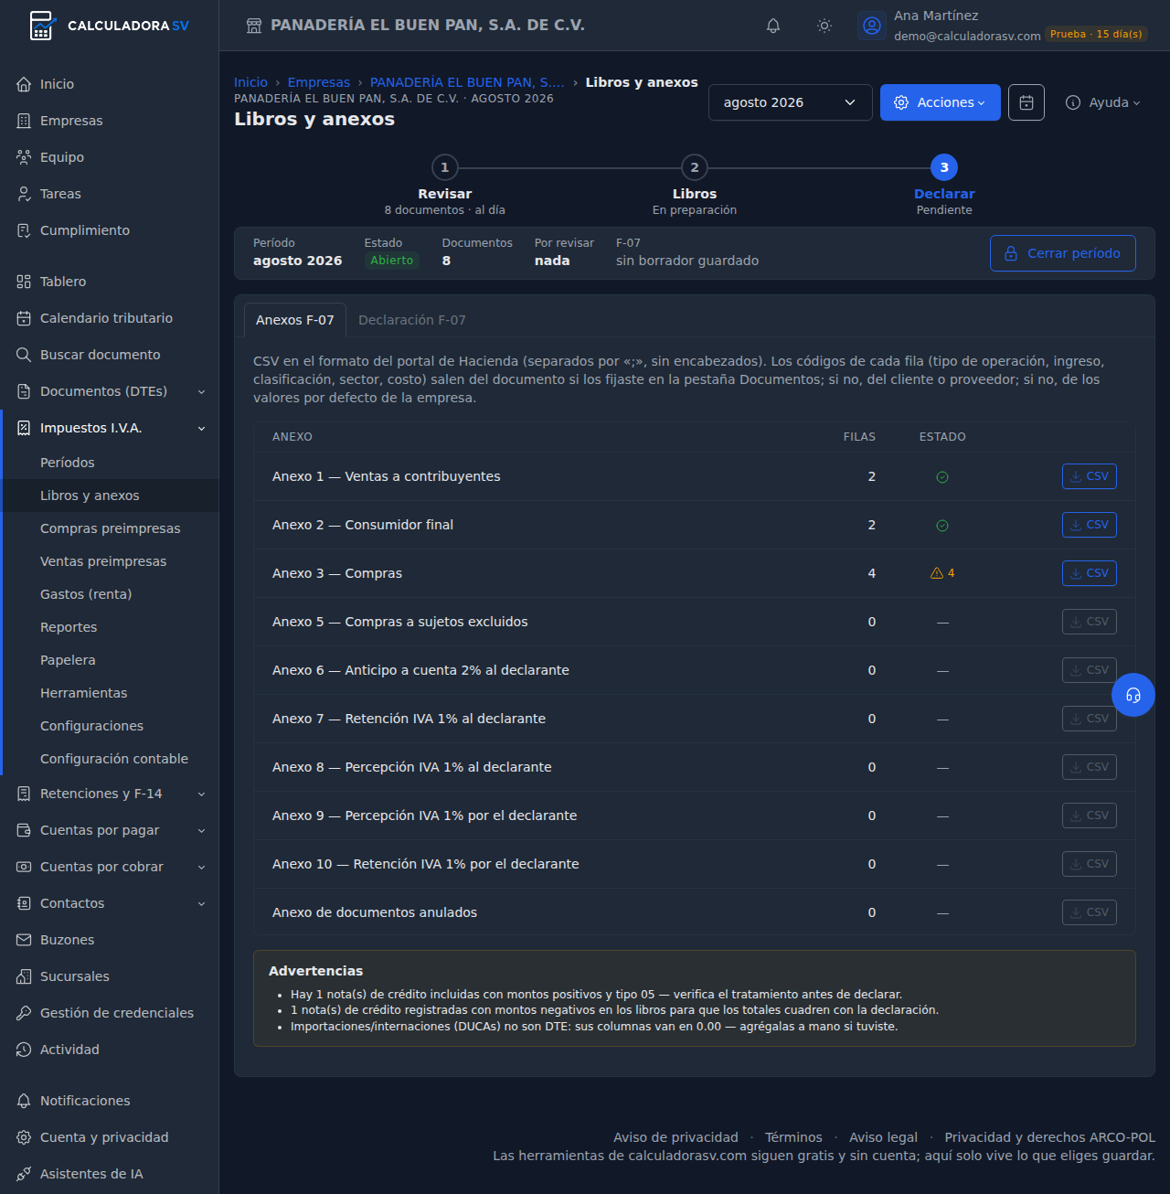Download CSV for Anexo 3 Compras

click(1090, 573)
